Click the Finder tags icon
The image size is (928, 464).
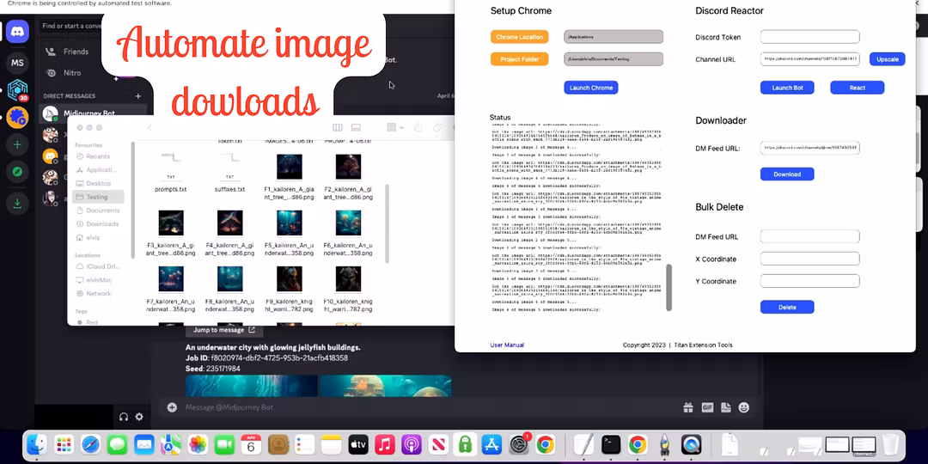tap(437, 127)
